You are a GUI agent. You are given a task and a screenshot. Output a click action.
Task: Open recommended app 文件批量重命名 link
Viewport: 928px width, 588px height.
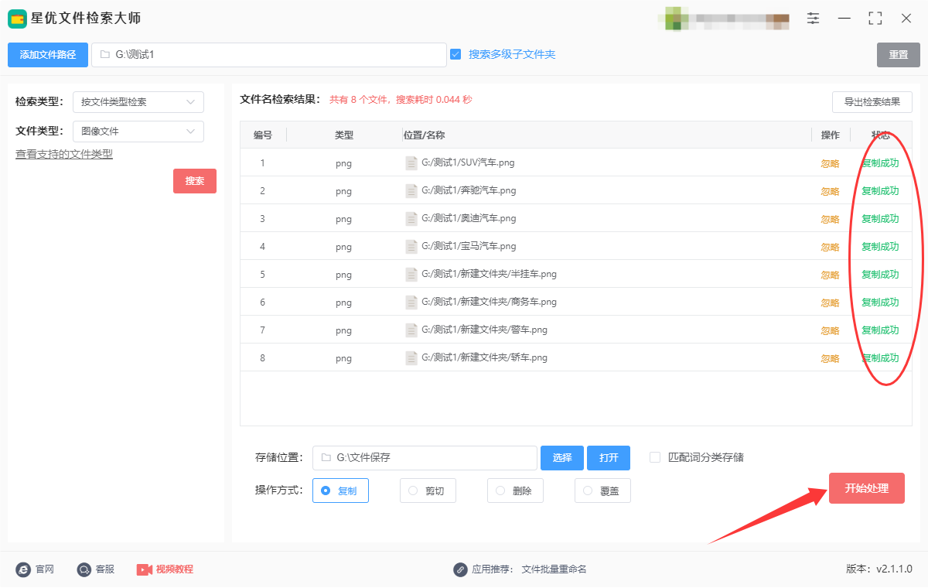pyautogui.click(x=554, y=569)
